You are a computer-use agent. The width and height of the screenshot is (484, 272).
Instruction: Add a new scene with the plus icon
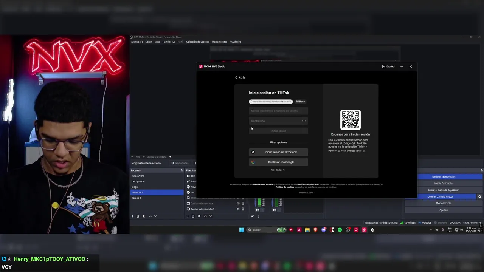click(x=132, y=216)
